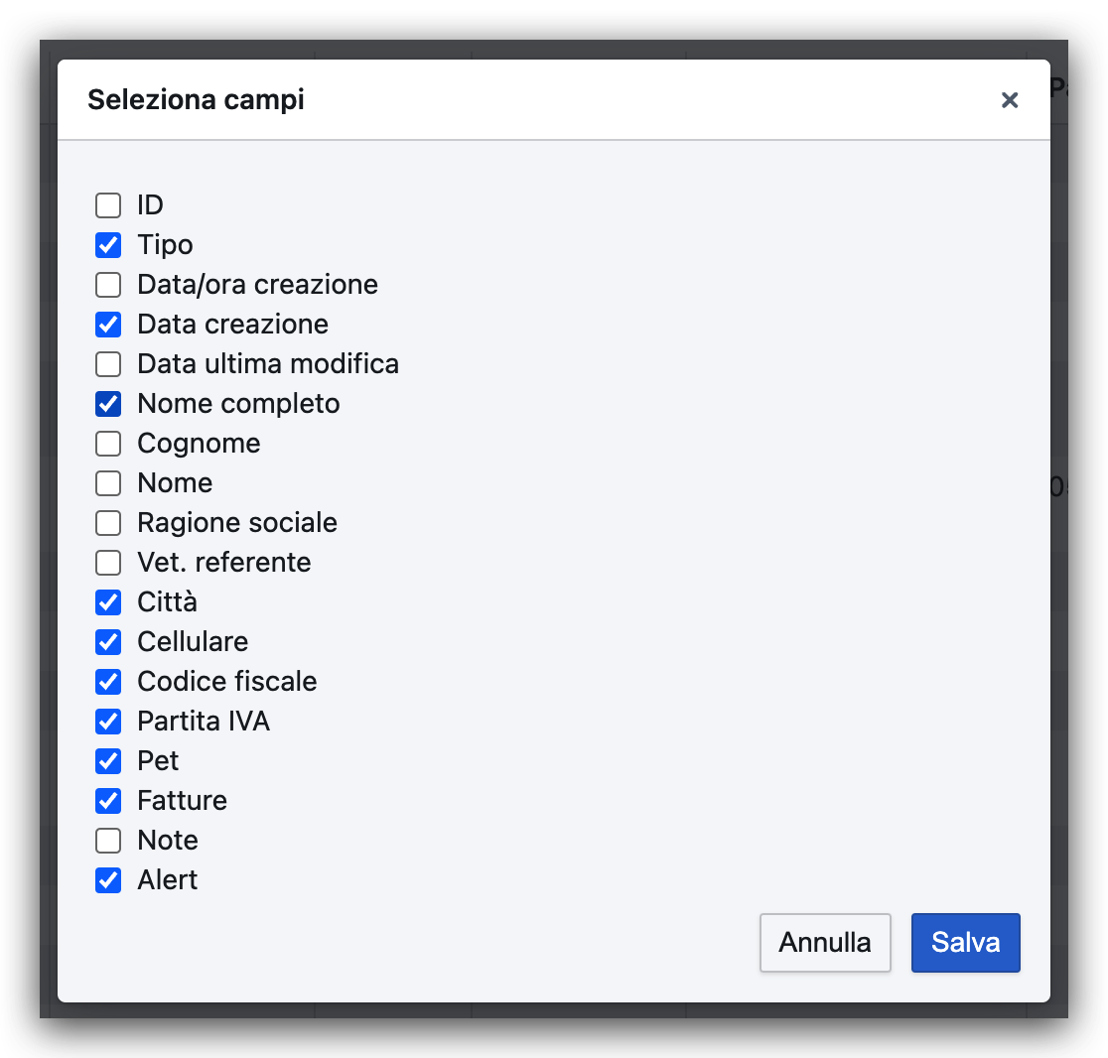Enable the ID field checkbox
This screenshot has width=1108, height=1058.
(x=108, y=205)
